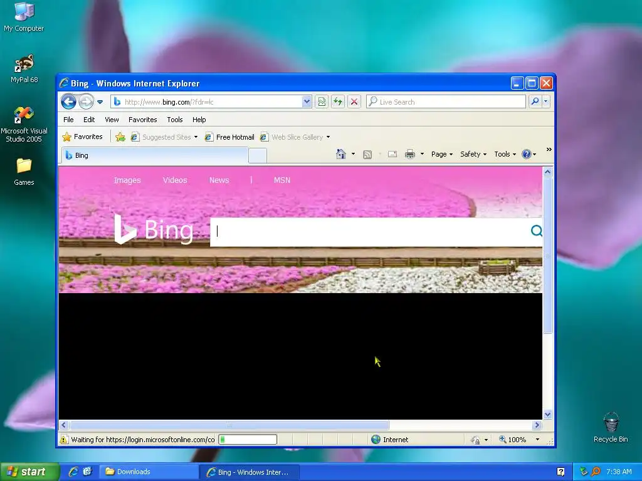Open search provider dropdown arrow

click(546, 101)
